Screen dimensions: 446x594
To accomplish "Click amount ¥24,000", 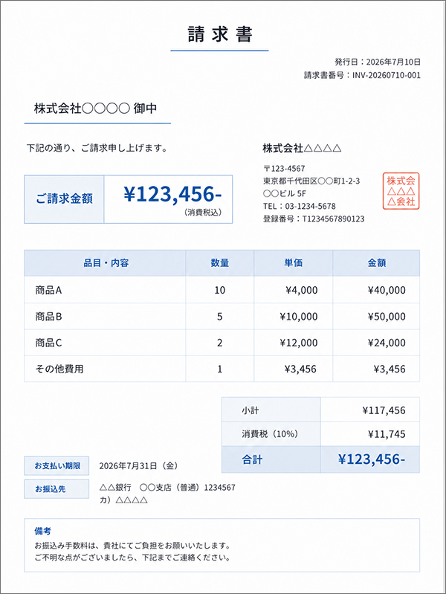I will click(x=387, y=343).
